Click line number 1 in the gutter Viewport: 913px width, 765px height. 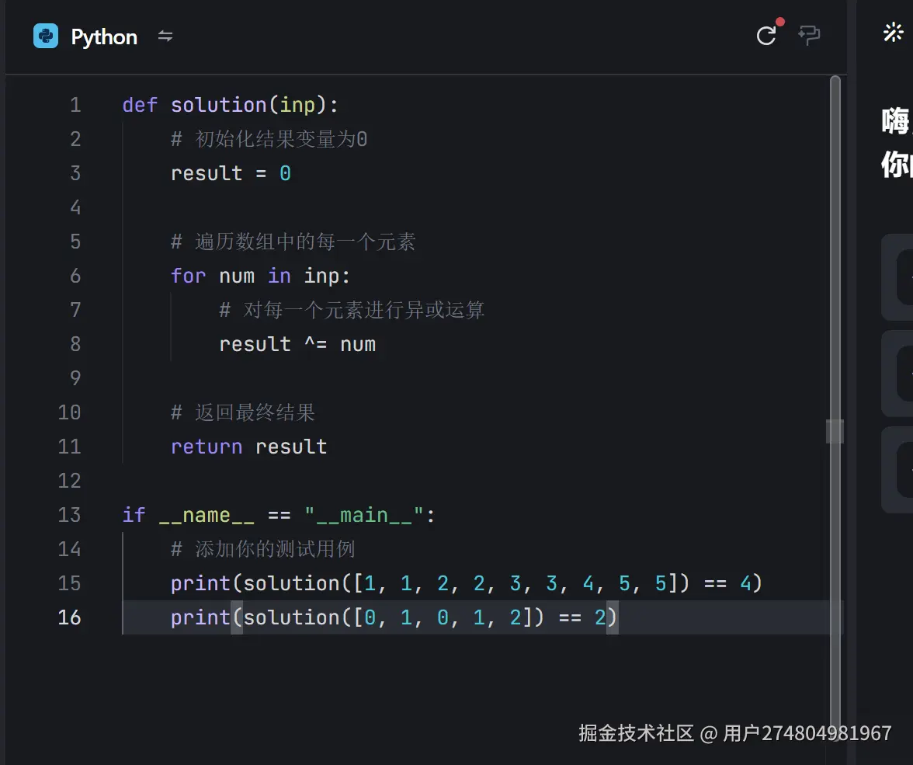tap(75, 105)
